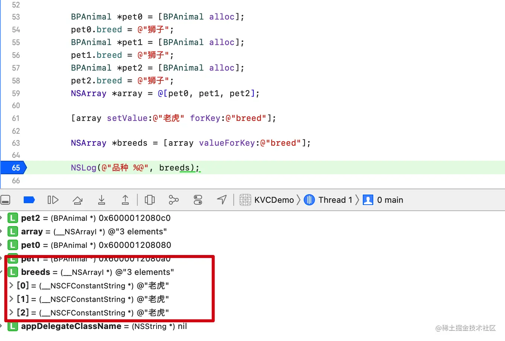The width and height of the screenshot is (505, 341).
Task: Select the Continue program execution button
Action: [x=53, y=200]
